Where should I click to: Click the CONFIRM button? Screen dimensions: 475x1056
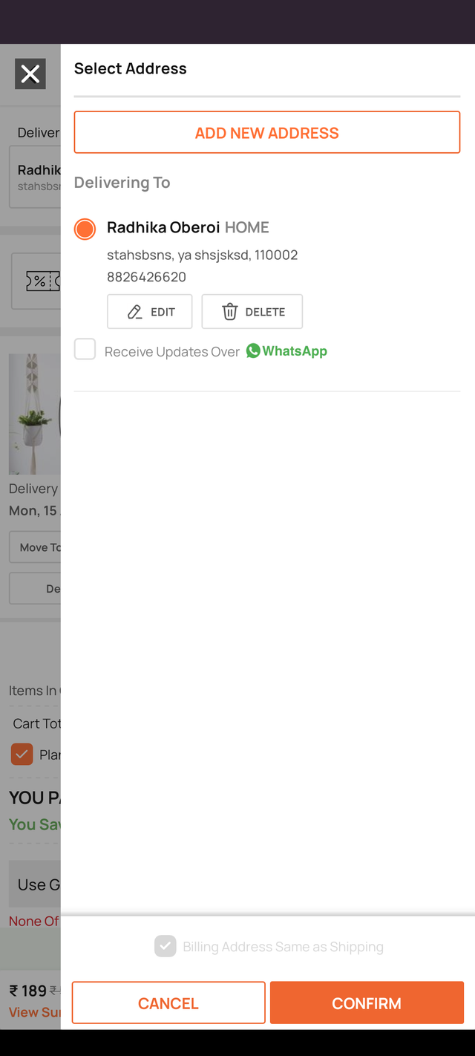[x=367, y=1003]
